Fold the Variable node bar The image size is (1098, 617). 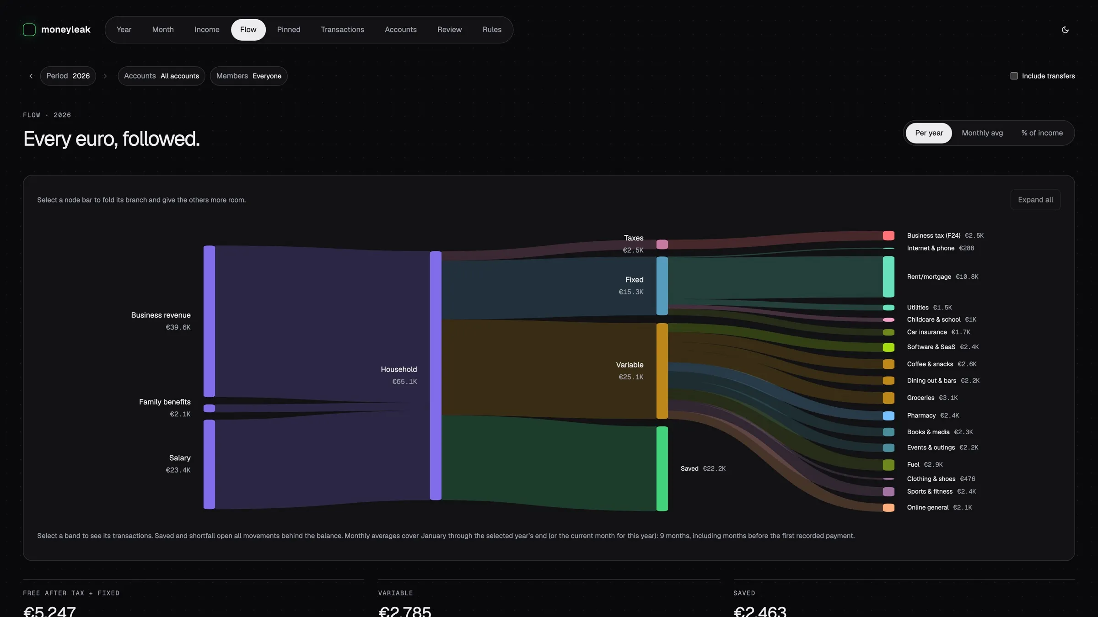point(662,371)
